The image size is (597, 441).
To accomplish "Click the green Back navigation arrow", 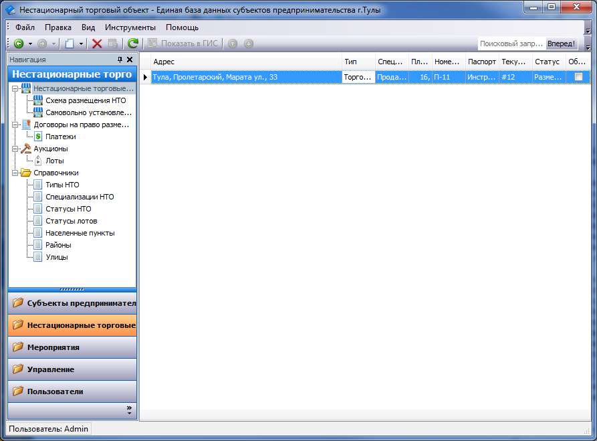I will pyautogui.click(x=18, y=43).
